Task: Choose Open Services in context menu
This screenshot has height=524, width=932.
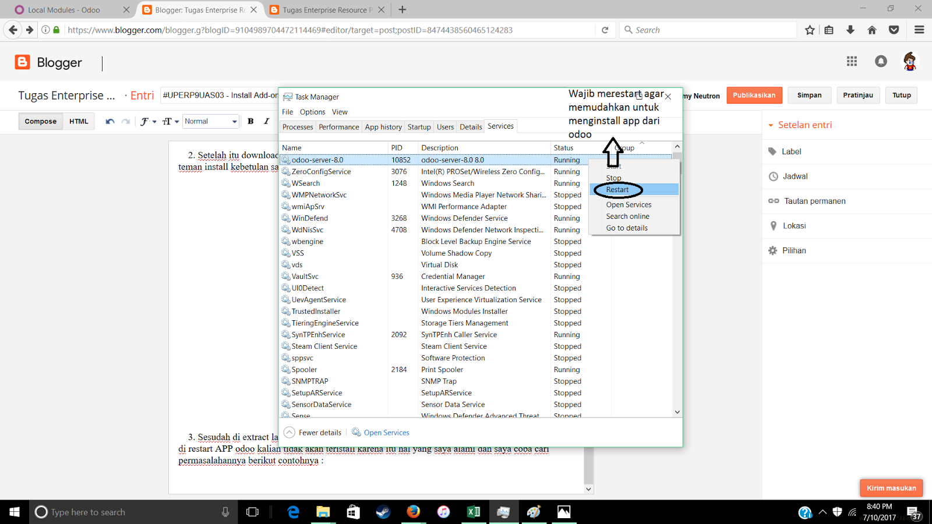Action: click(634, 205)
